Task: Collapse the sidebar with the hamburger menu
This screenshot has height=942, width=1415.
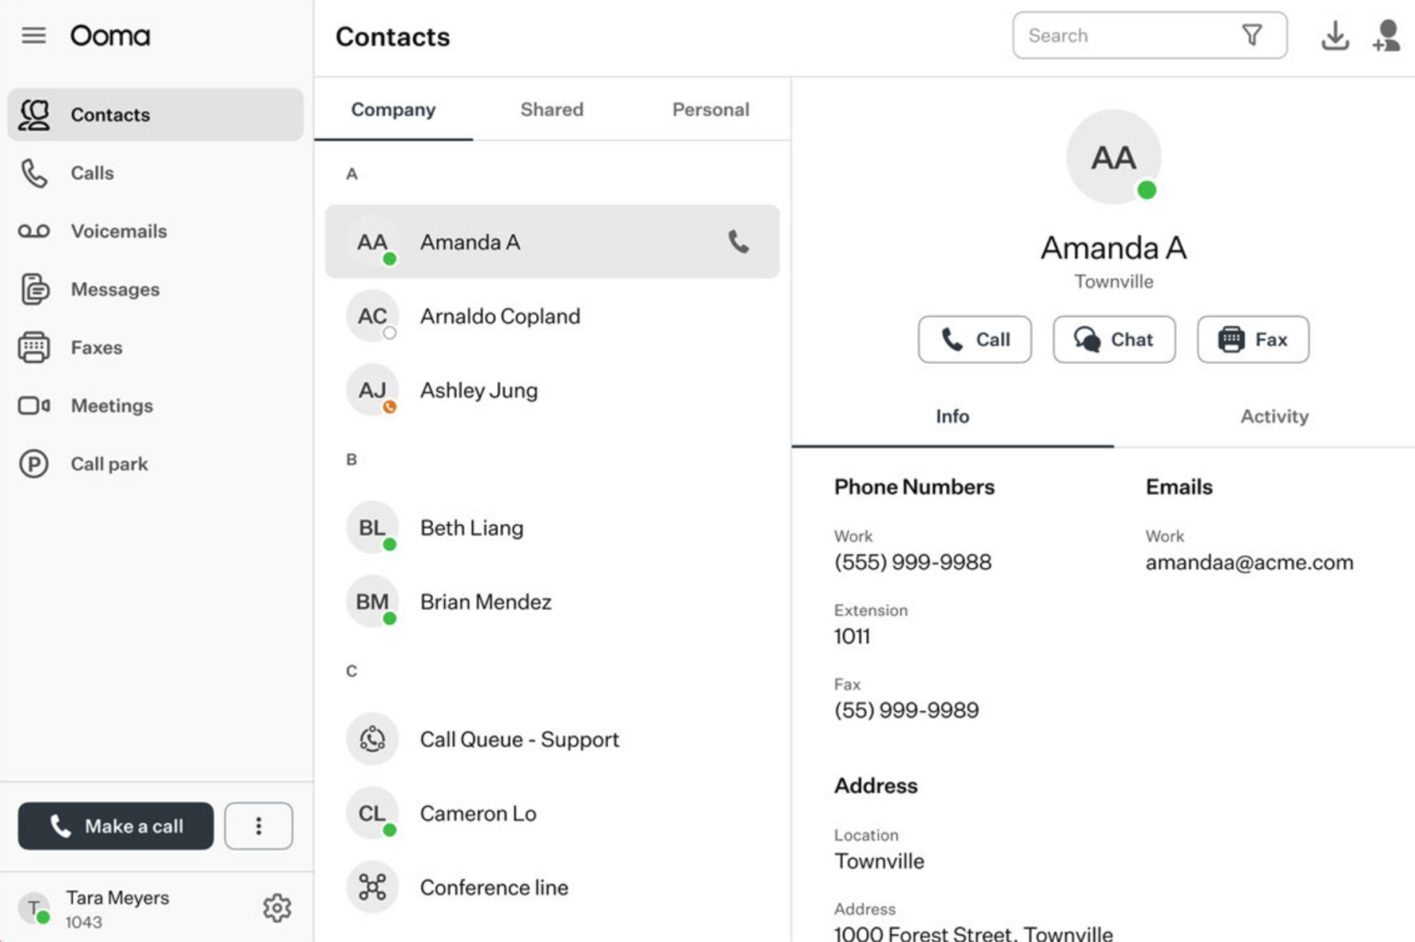Action: pos(34,35)
